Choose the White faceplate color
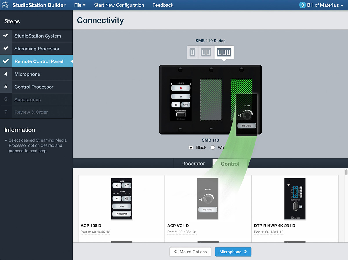 213,147
